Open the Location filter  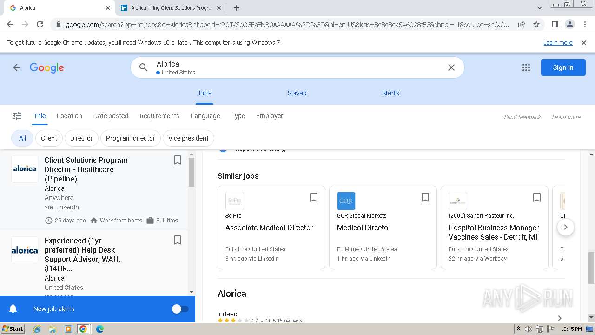(69, 116)
